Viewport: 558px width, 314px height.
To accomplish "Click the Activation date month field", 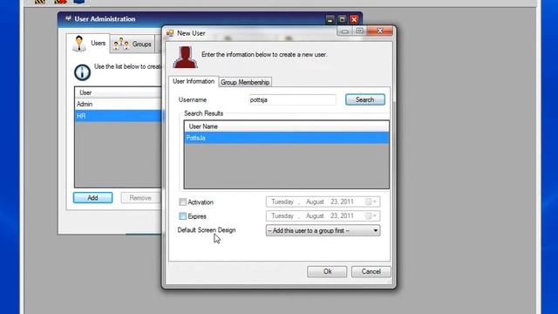I will tap(315, 201).
